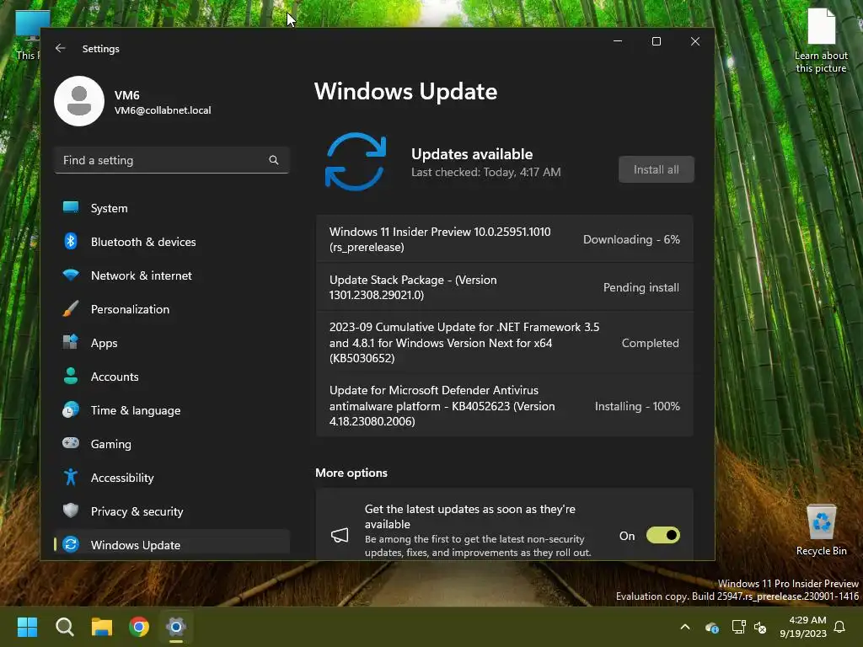Navigate to Network & internet
The image size is (863, 647).
click(x=172, y=275)
